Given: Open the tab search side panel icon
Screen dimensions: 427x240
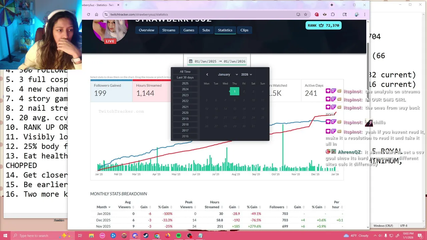Looking at the screenshot, I should point(345,14).
